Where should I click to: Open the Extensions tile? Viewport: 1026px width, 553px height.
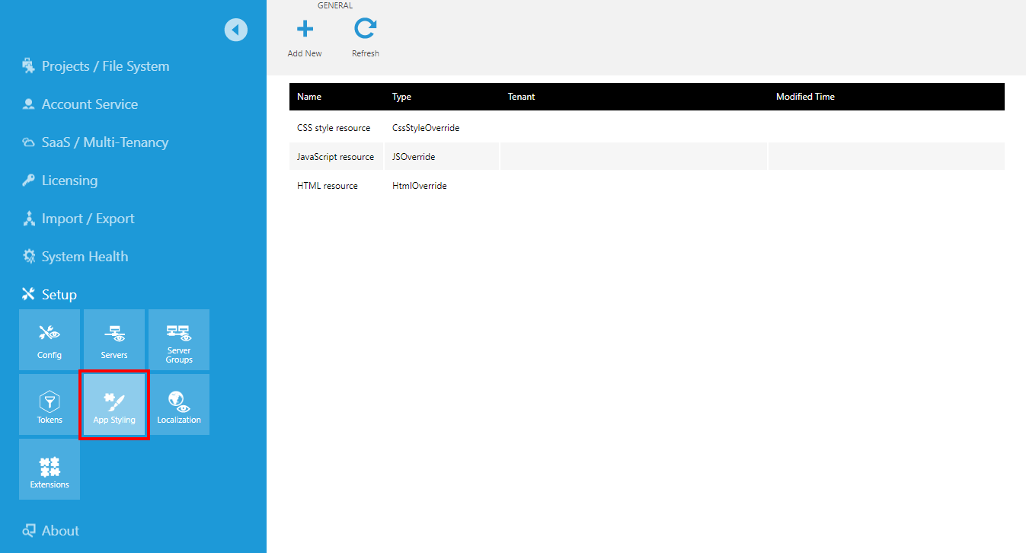click(x=49, y=468)
